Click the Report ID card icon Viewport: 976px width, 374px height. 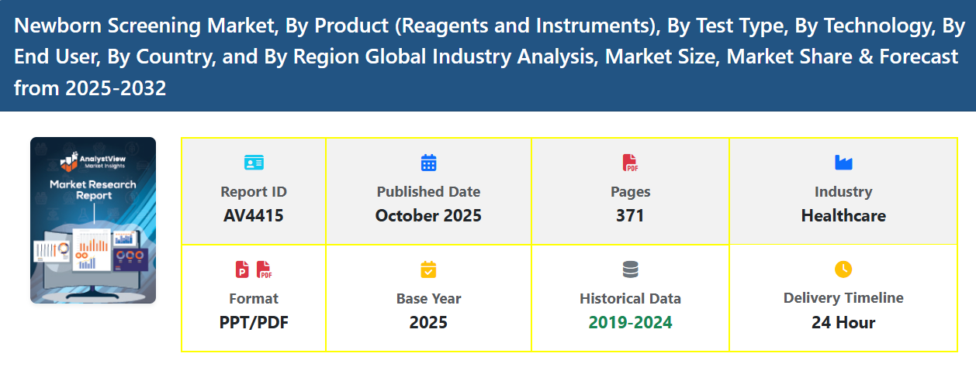pos(254,163)
